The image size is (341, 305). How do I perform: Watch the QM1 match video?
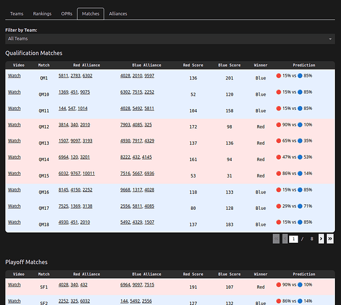coord(15,76)
